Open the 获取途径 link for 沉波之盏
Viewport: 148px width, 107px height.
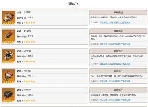click(115, 81)
